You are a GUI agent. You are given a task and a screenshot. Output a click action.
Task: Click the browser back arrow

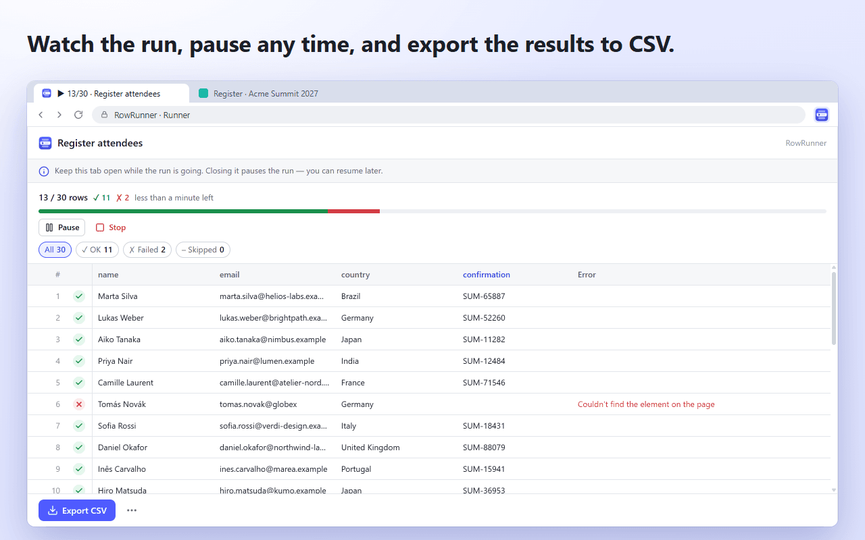[x=41, y=115]
